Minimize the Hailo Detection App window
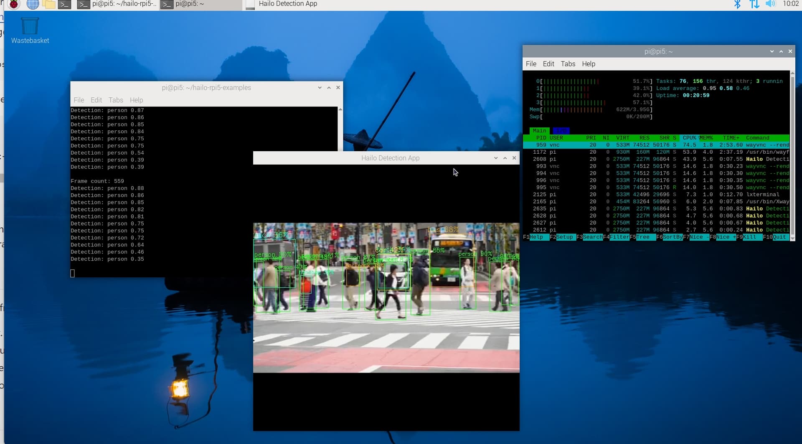 (x=496, y=158)
